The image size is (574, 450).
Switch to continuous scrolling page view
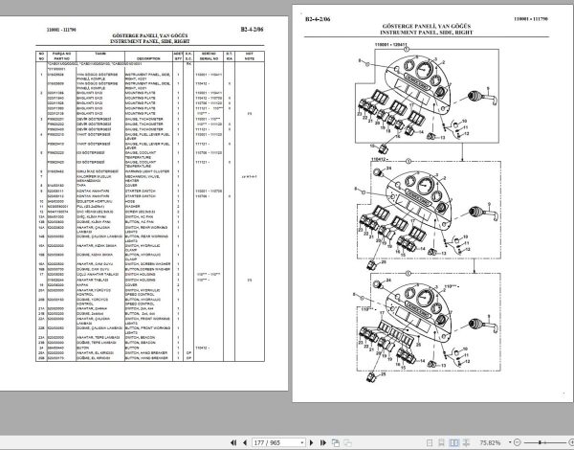point(441,442)
